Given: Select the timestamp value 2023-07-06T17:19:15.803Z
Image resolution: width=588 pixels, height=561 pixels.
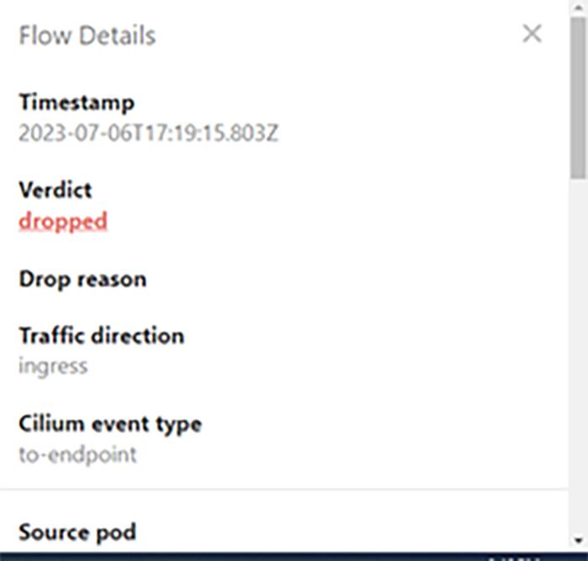Looking at the screenshot, I should point(149,133).
